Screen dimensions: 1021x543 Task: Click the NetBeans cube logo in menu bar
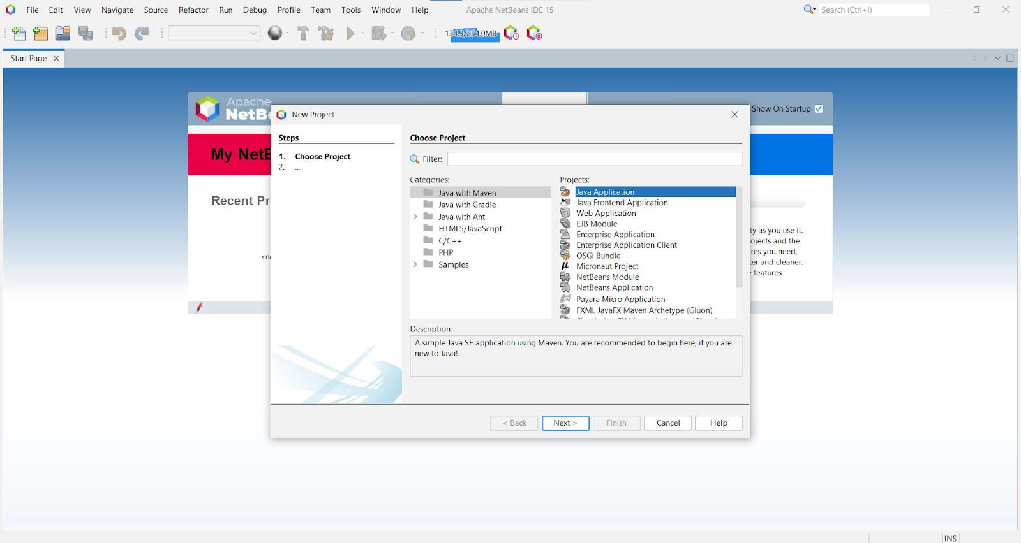10,10
